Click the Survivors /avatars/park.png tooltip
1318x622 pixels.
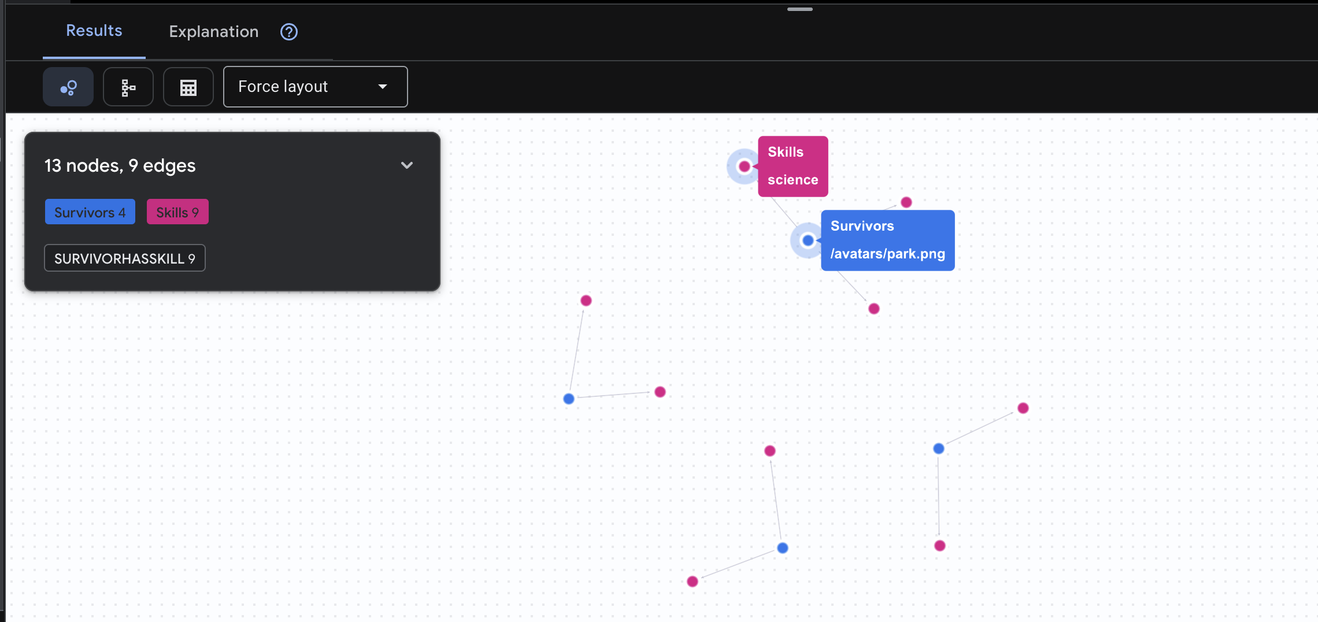(887, 240)
